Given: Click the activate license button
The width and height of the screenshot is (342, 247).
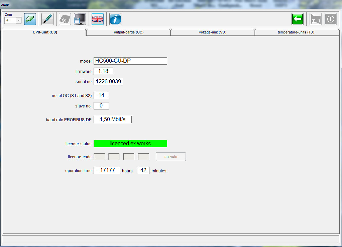Looking at the screenshot, I should tap(171, 157).
